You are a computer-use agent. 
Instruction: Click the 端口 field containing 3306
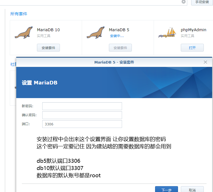[82, 124]
